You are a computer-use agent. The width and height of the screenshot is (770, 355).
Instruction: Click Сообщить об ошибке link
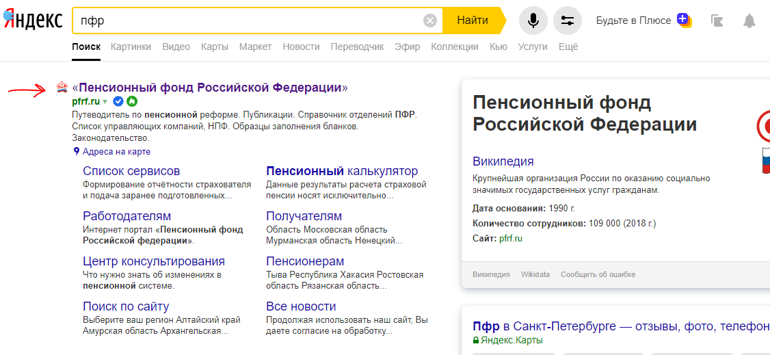(x=598, y=274)
